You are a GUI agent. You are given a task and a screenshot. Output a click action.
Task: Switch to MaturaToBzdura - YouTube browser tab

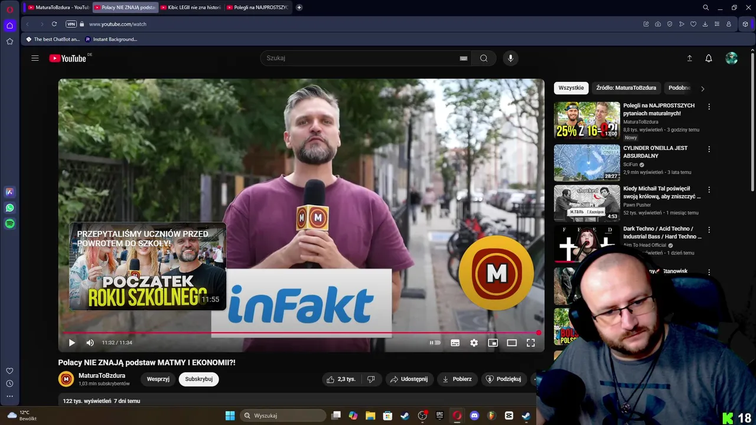point(58,8)
